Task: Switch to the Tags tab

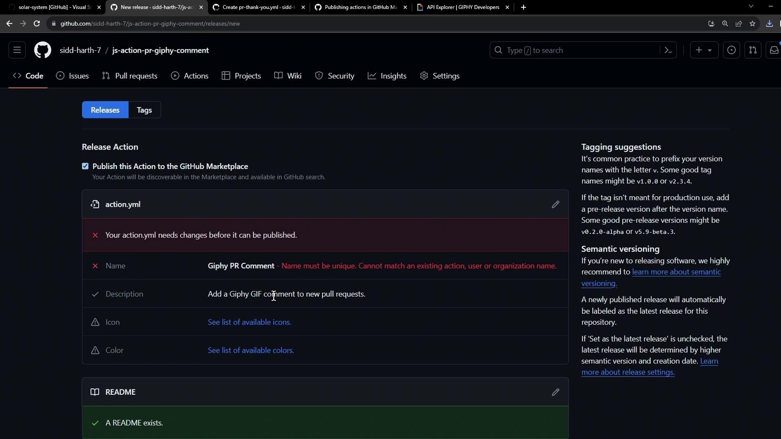Action: [144, 110]
